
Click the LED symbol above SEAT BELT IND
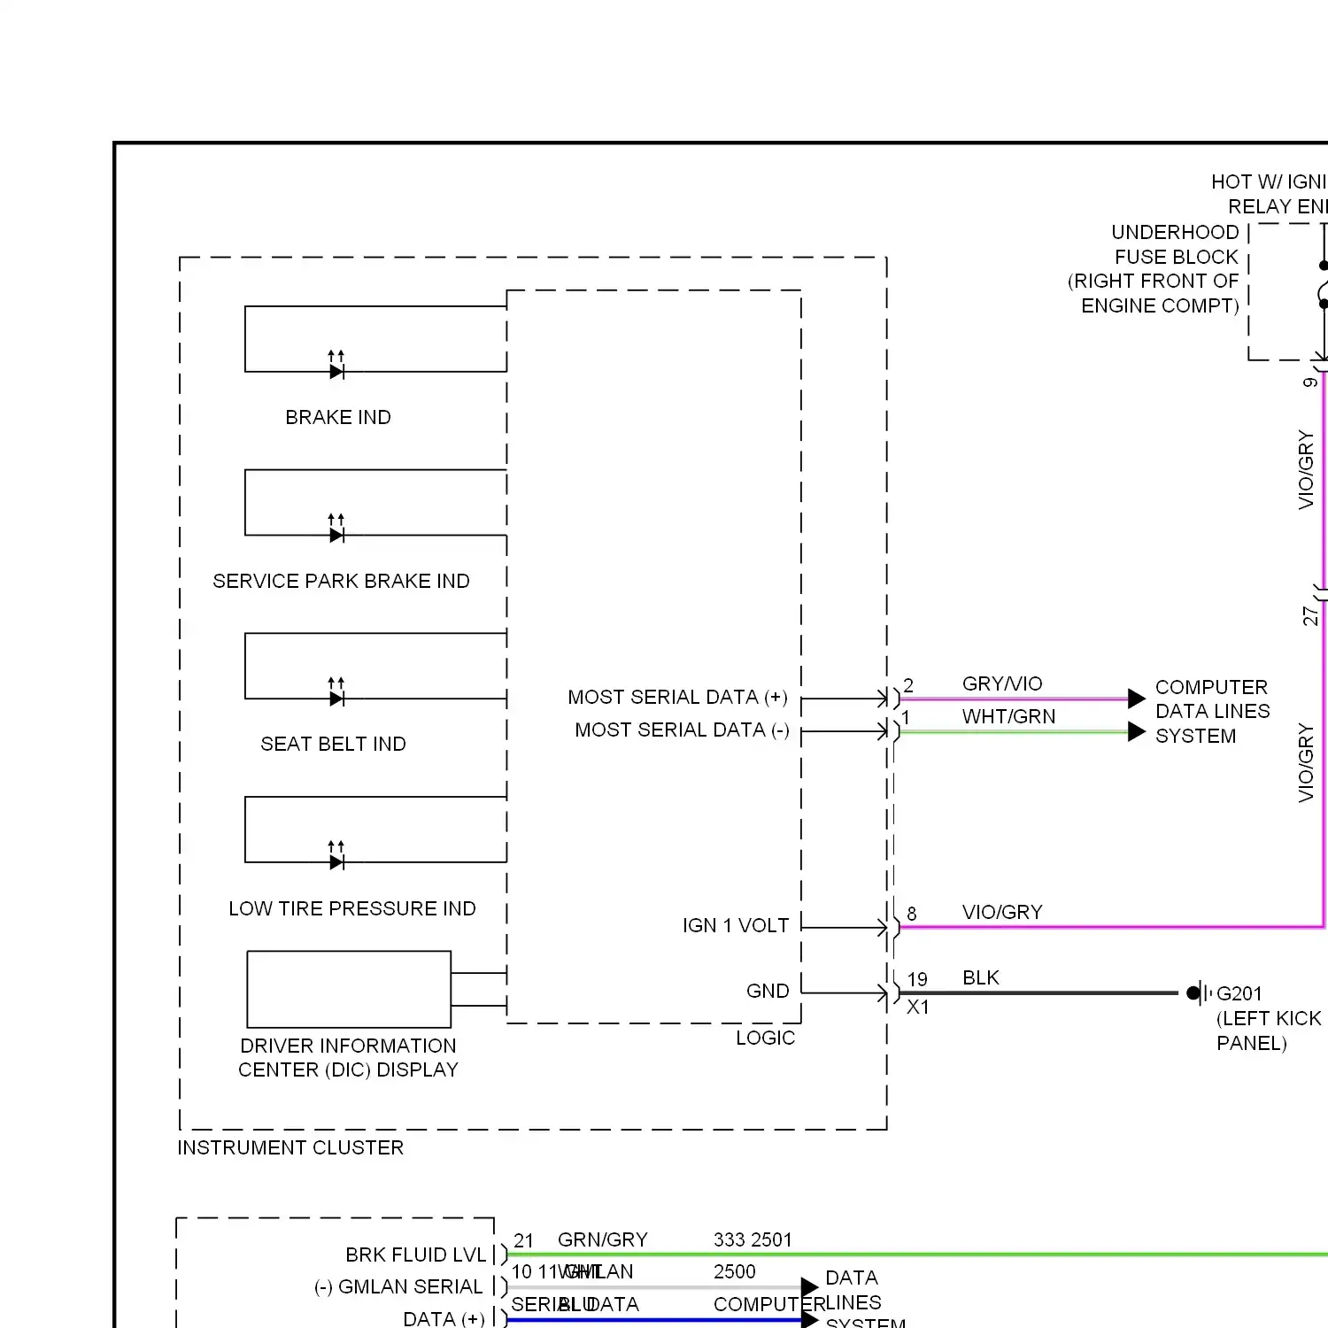pyautogui.click(x=336, y=692)
